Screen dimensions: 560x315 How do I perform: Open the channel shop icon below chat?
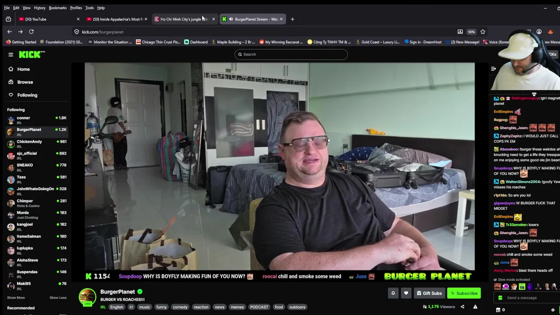(498, 310)
